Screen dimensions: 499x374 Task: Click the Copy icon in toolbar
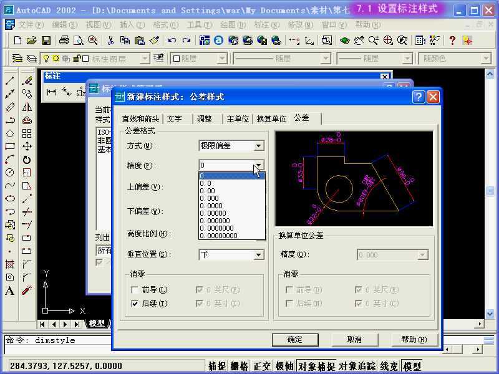click(x=125, y=41)
